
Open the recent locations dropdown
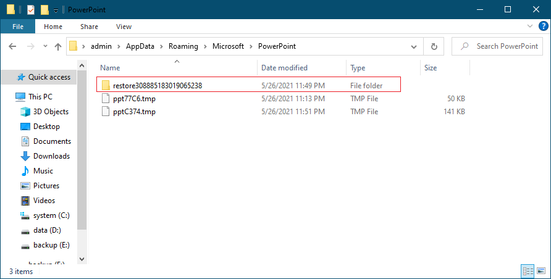[x=45, y=46]
